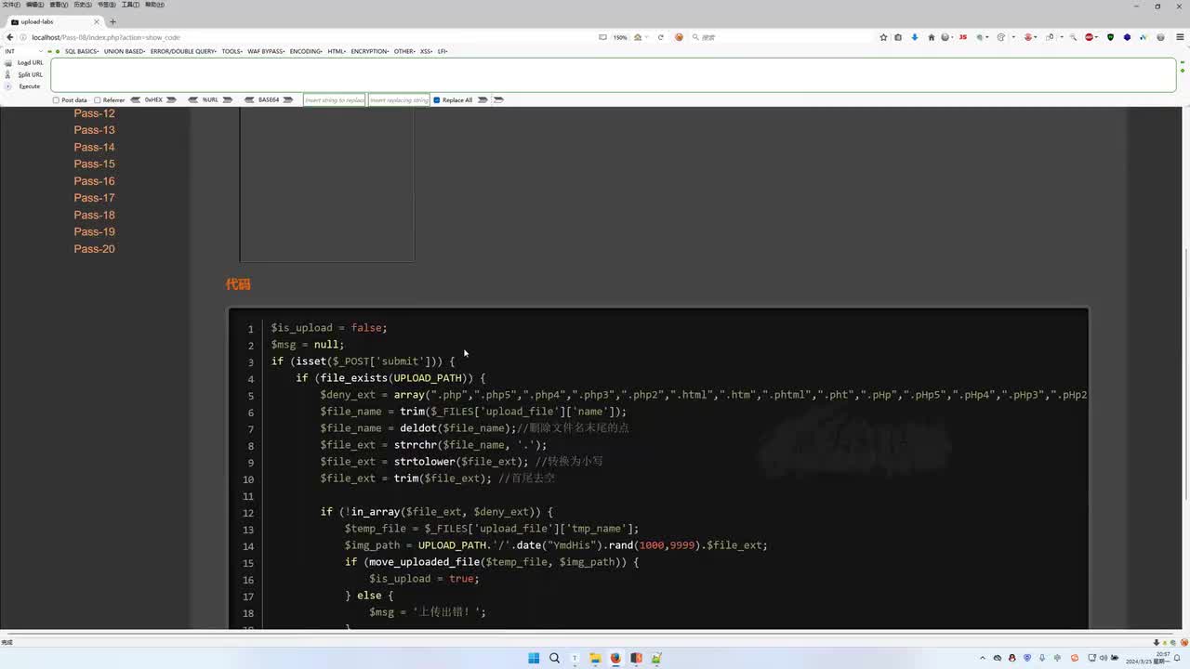Click the HackBar Load URL icon
This screenshot has width=1190, height=669.
pos(7,63)
